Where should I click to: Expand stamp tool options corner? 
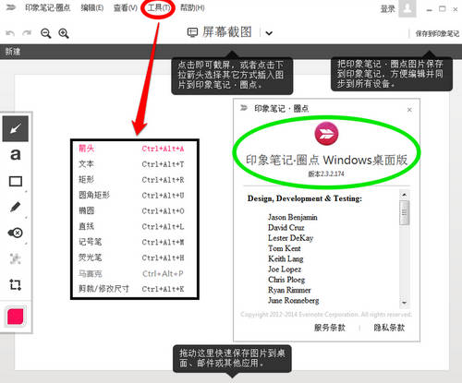click(x=26, y=244)
